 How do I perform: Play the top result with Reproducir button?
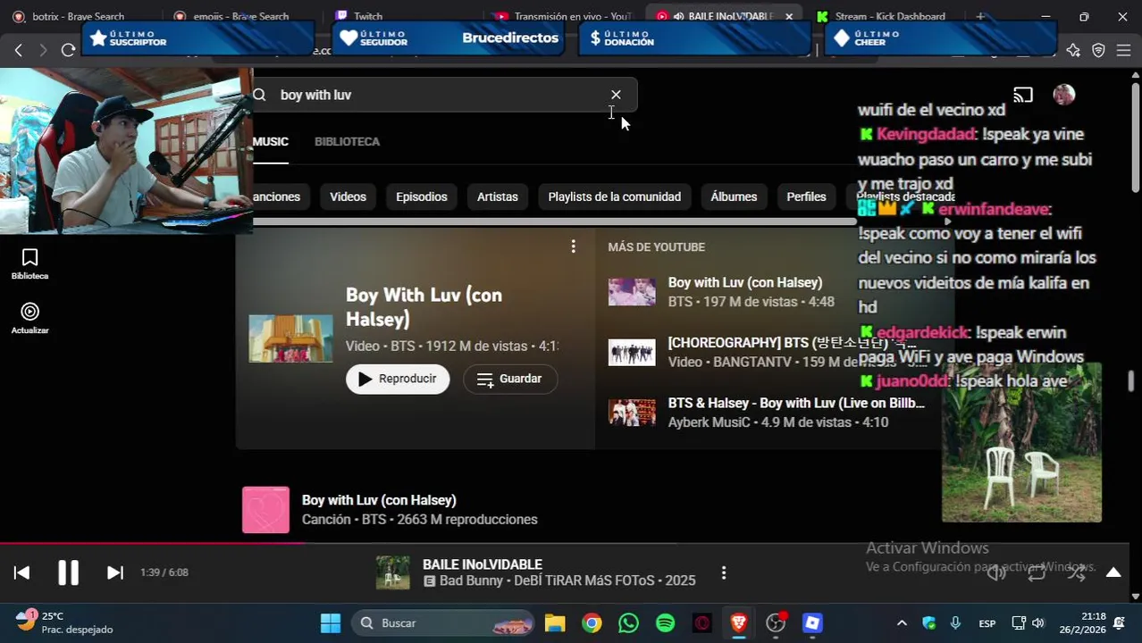pos(398,379)
